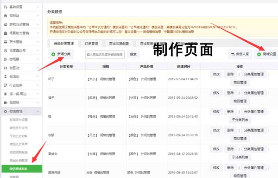Click the 游戏互动营销 gamepad icon

coord(6,25)
